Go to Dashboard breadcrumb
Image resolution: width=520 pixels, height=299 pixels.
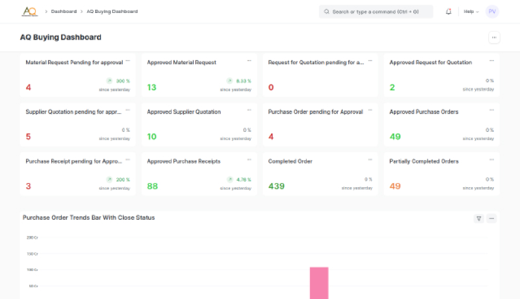[64, 12]
